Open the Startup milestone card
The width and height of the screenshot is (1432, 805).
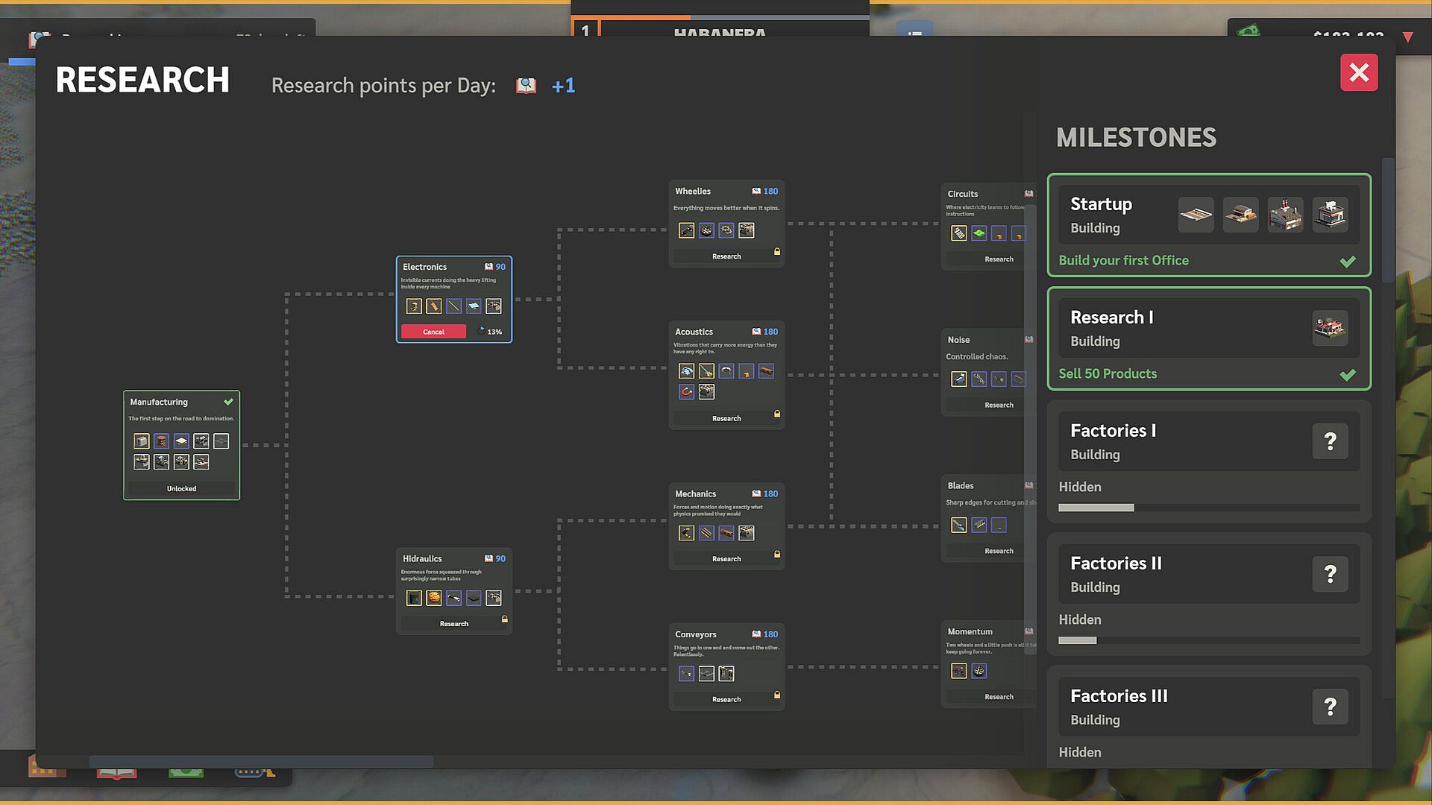tap(1209, 225)
